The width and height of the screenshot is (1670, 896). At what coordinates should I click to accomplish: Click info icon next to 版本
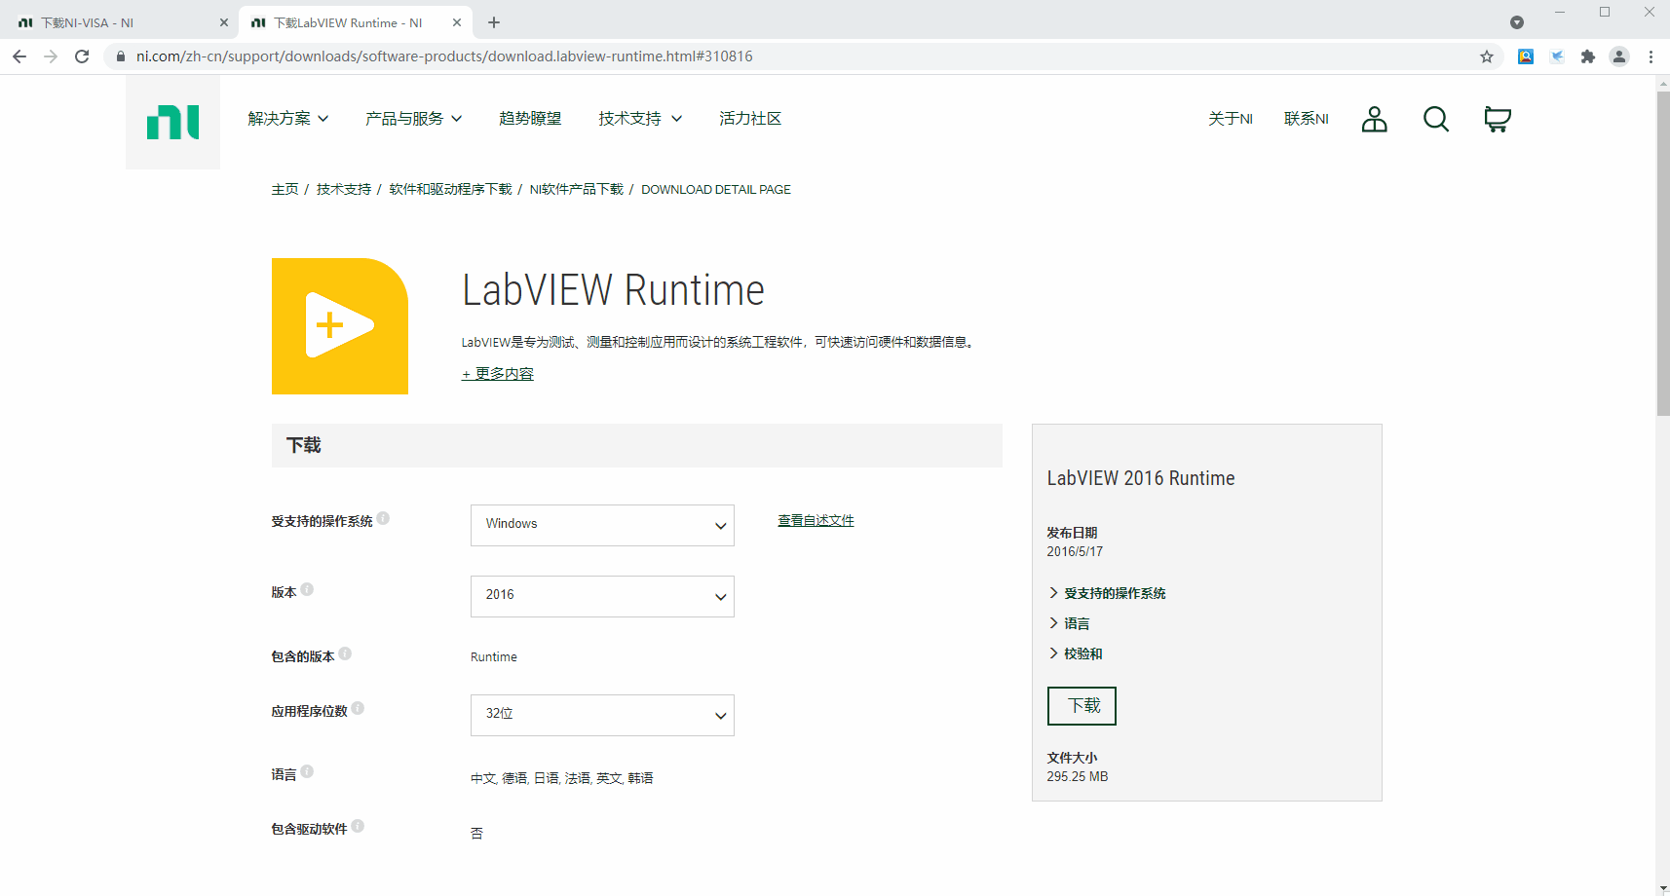(307, 589)
